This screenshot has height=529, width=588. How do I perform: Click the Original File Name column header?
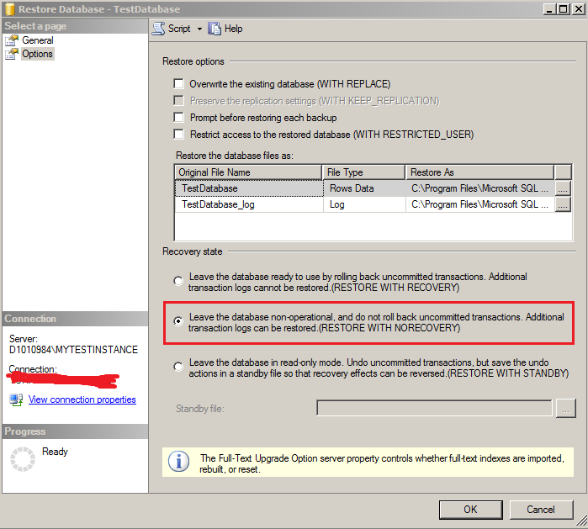(248, 172)
